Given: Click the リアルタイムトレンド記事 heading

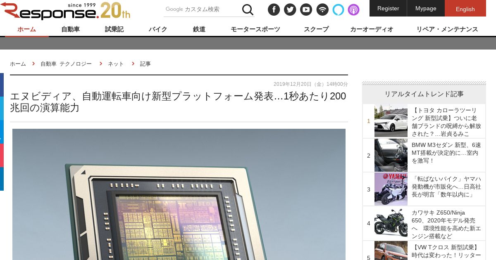Looking at the screenshot, I should click(x=424, y=94).
